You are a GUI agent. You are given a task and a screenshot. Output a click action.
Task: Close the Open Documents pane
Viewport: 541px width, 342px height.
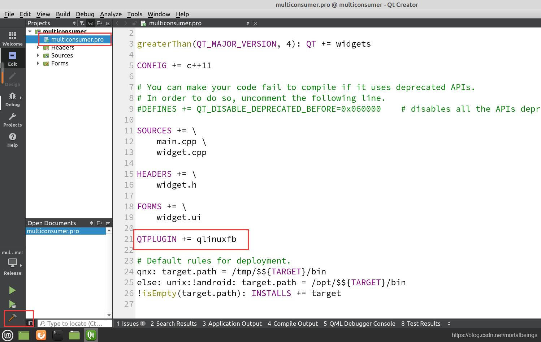(x=108, y=223)
